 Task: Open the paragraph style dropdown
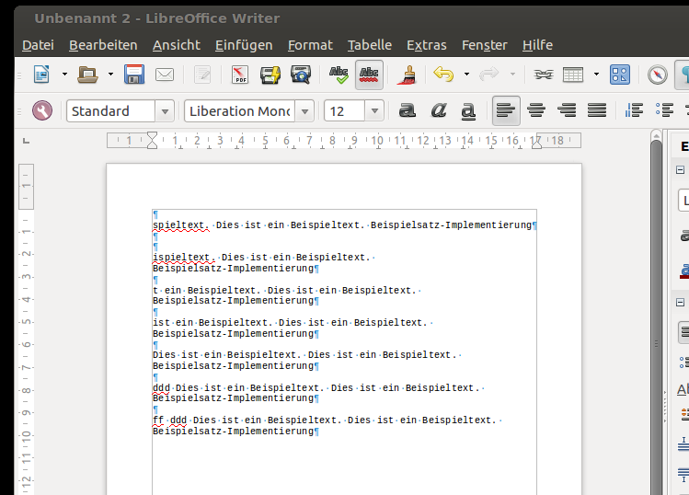click(x=165, y=111)
